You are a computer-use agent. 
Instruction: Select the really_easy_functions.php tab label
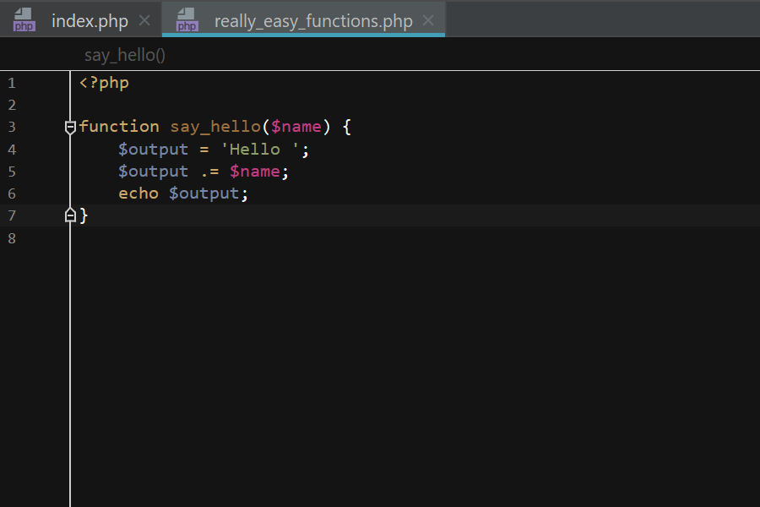(313, 21)
